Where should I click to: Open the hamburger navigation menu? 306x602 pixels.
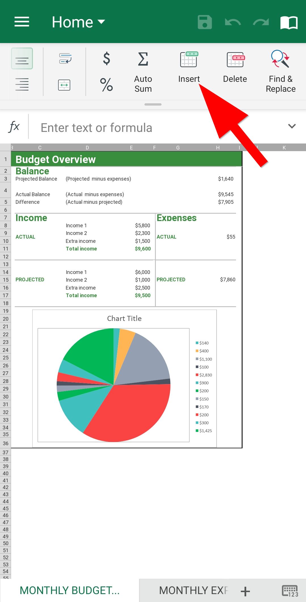22,22
